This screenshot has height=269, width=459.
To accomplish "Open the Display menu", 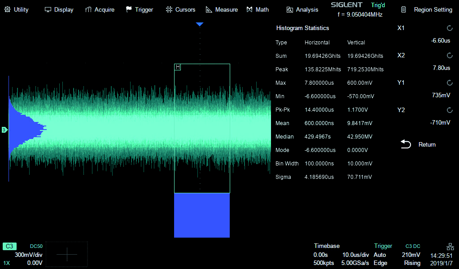I will (59, 10).
